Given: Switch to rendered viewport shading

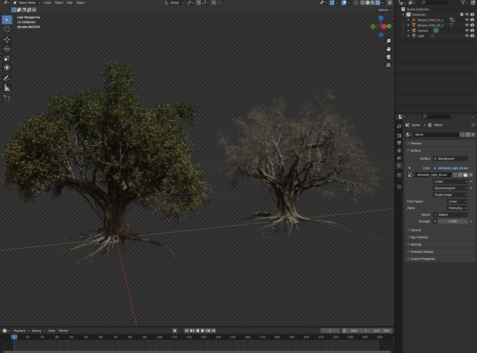Looking at the screenshot, I should pyautogui.click(x=378, y=3).
